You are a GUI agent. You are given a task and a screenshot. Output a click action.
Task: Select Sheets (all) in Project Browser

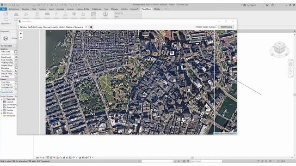click(11, 107)
